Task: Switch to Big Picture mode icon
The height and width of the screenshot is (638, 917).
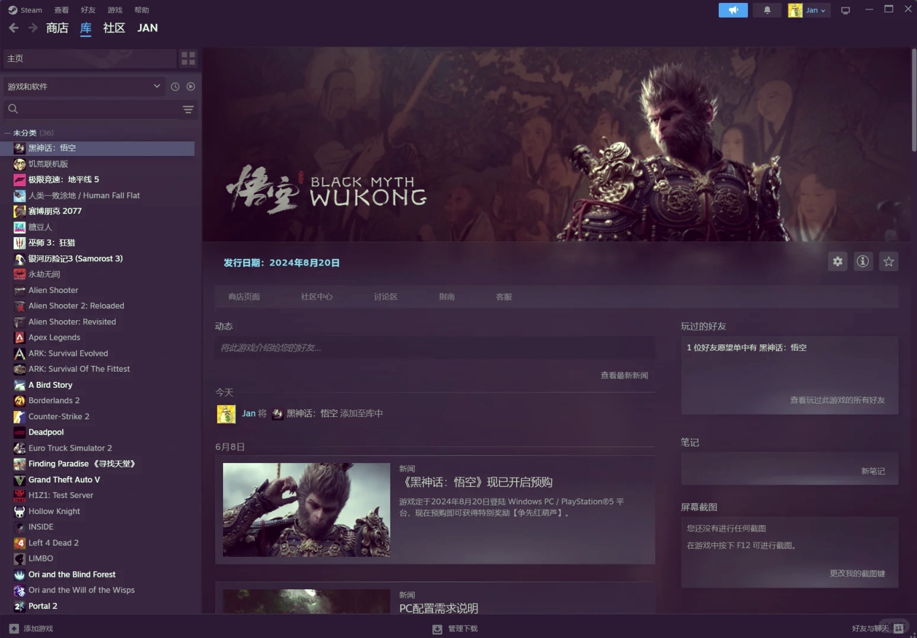Action: point(846,10)
